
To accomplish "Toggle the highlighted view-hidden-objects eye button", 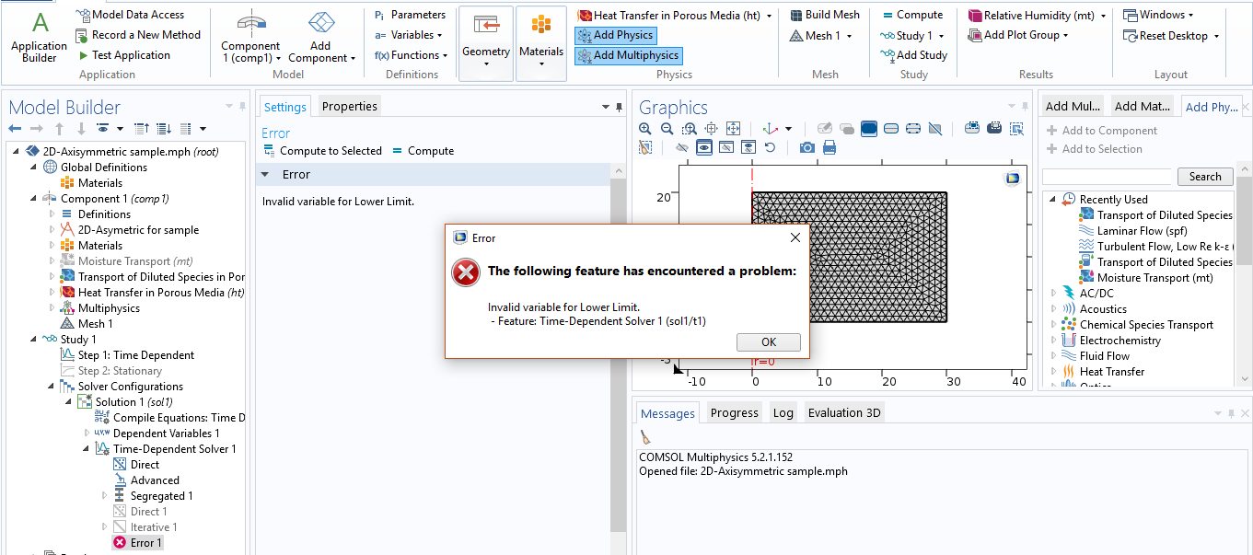I will (x=704, y=147).
